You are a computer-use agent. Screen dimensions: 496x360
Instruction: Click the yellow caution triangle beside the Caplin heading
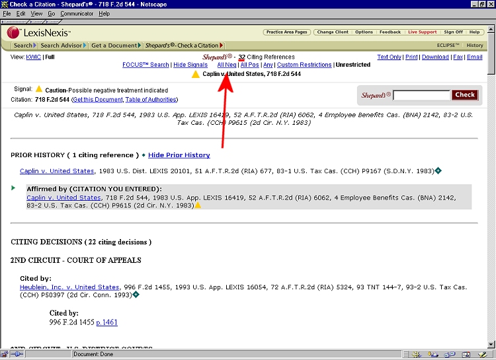pos(196,74)
